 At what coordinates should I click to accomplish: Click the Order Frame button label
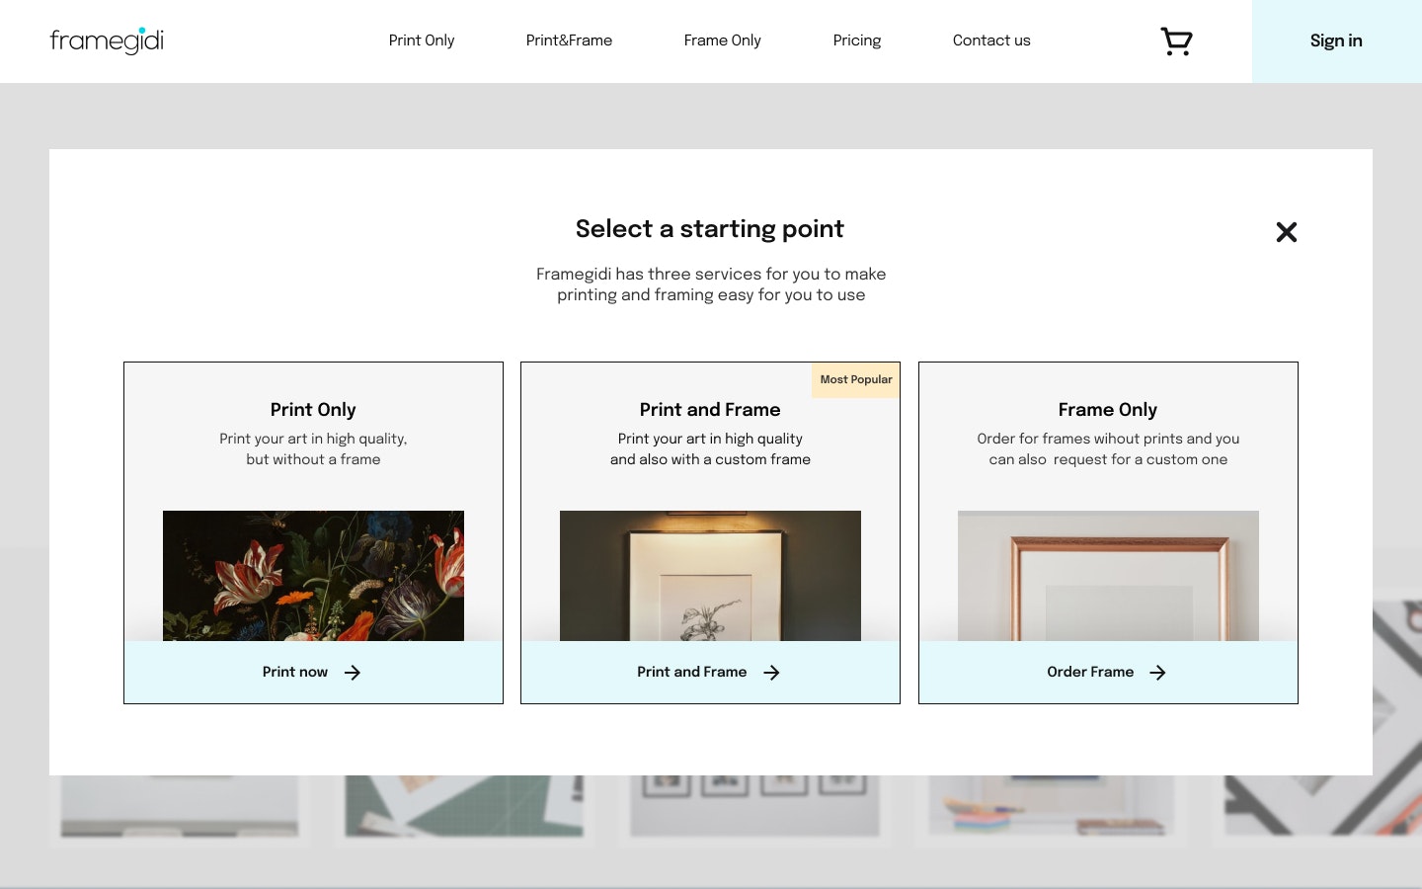click(x=1090, y=672)
